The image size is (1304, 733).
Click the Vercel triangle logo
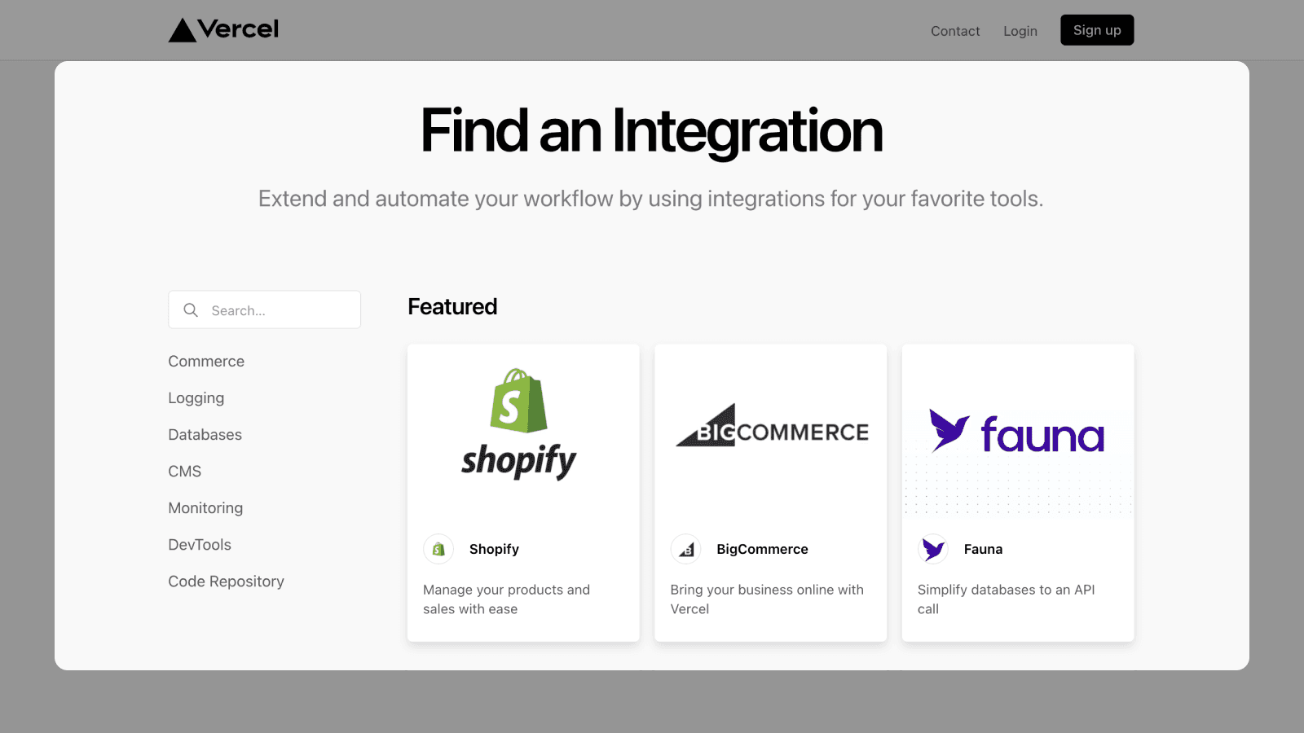coord(183,31)
